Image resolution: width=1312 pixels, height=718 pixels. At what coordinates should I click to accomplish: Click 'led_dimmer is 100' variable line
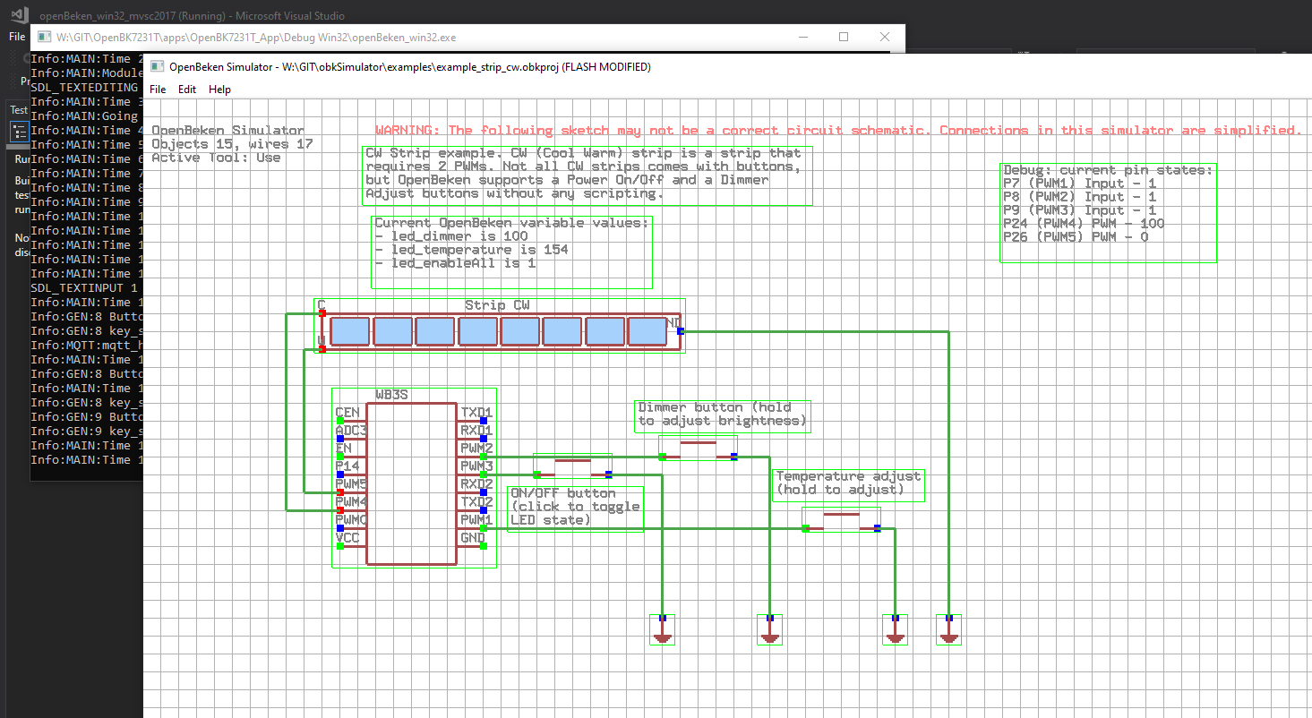click(x=451, y=236)
